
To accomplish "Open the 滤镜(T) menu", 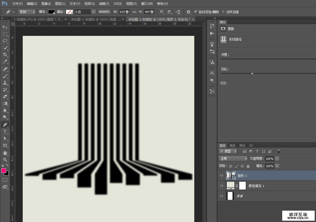I will tap(104, 4).
